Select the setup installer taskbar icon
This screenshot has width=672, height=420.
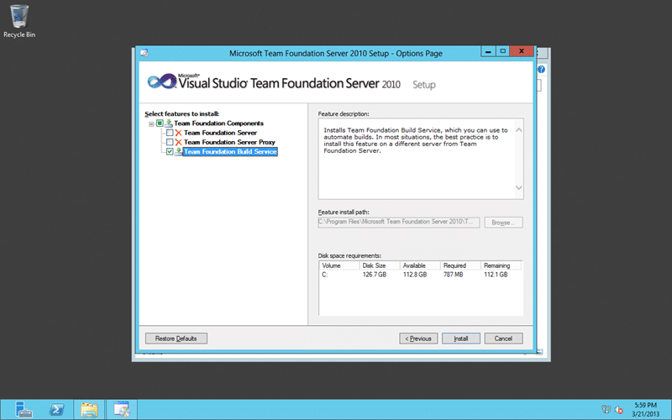122,410
